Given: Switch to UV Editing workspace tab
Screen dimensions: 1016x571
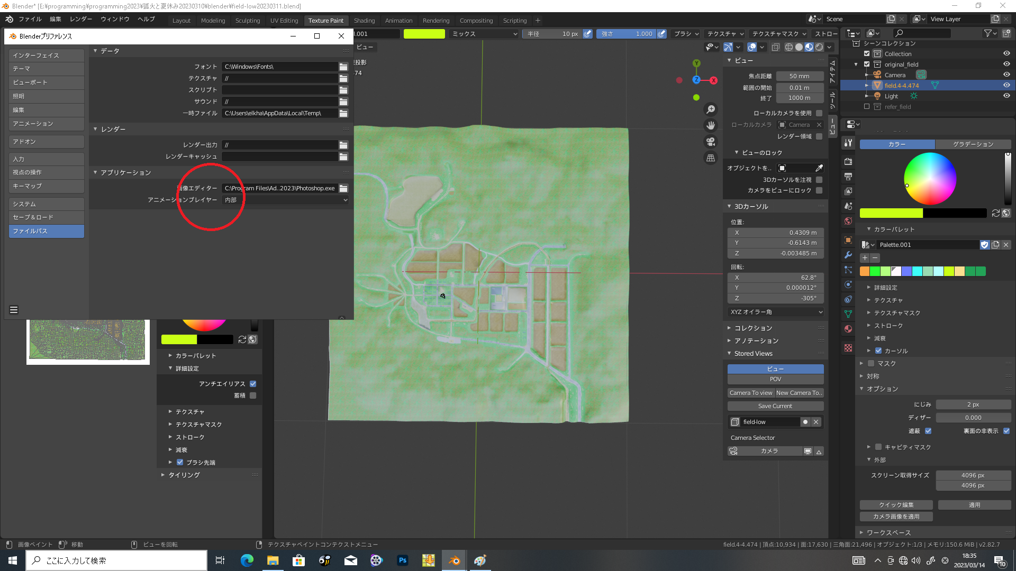Looking at the screenshot, I should pyautogui.click(x=284, y=21).
